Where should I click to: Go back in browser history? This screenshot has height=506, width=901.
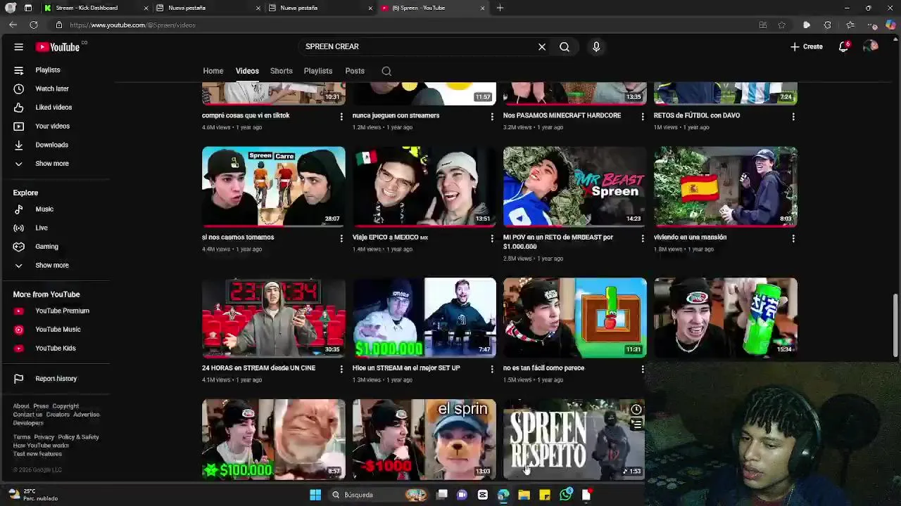click(x=13, y=25)
